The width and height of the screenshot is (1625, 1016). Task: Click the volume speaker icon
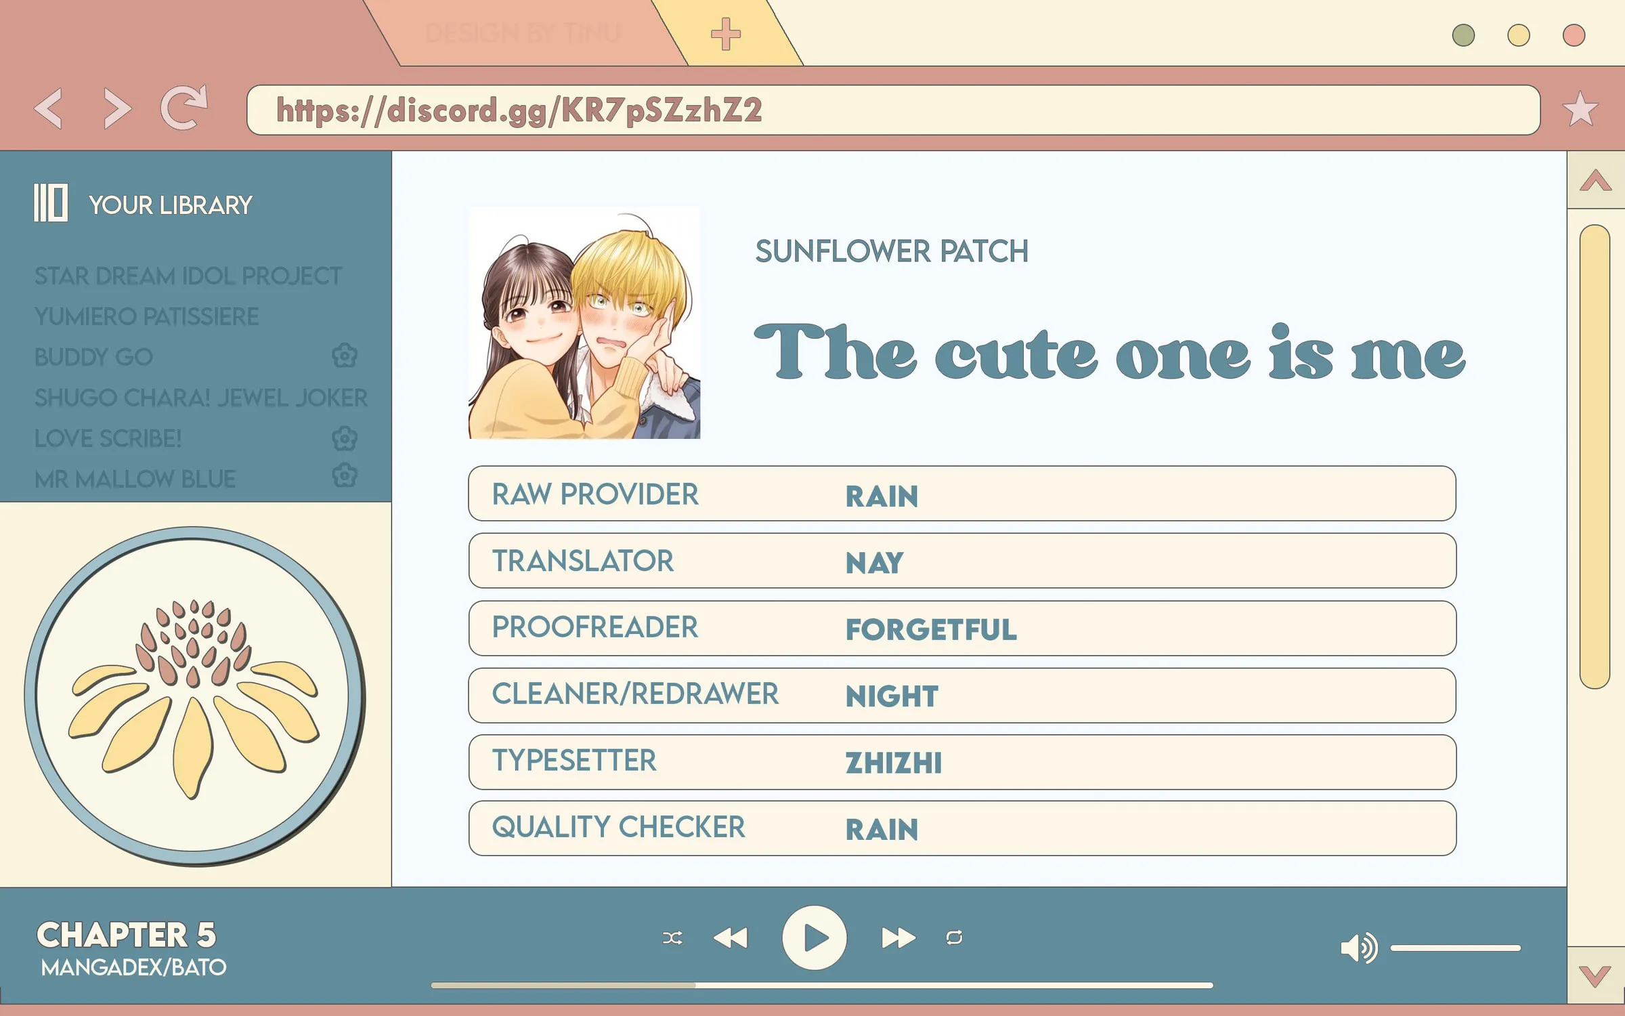coord(1358,948)
